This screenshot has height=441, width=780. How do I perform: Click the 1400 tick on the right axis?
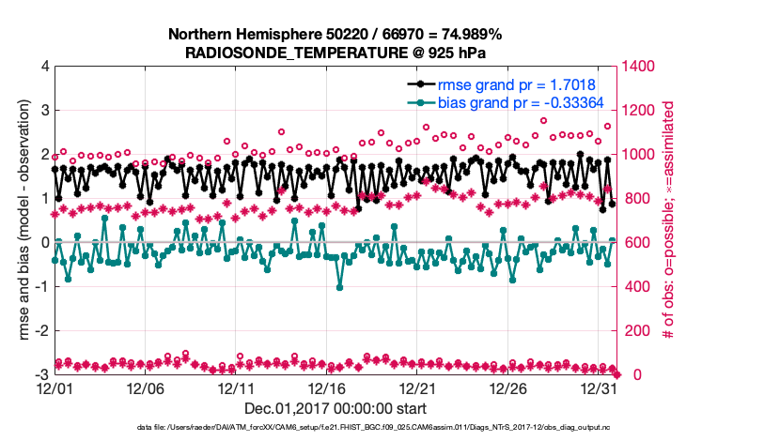click(x=637, y=67)
